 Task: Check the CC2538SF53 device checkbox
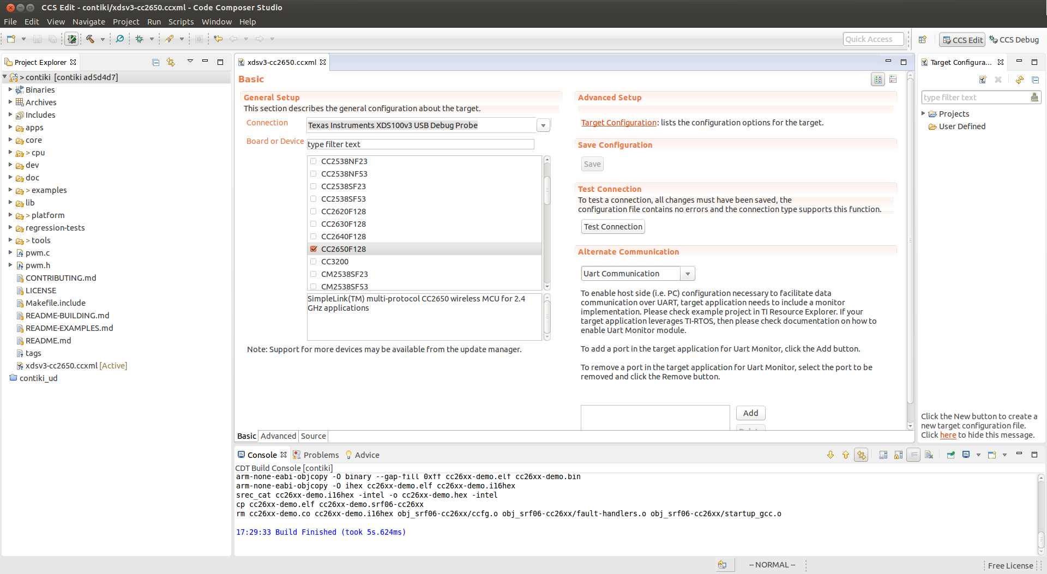[314, 199]
